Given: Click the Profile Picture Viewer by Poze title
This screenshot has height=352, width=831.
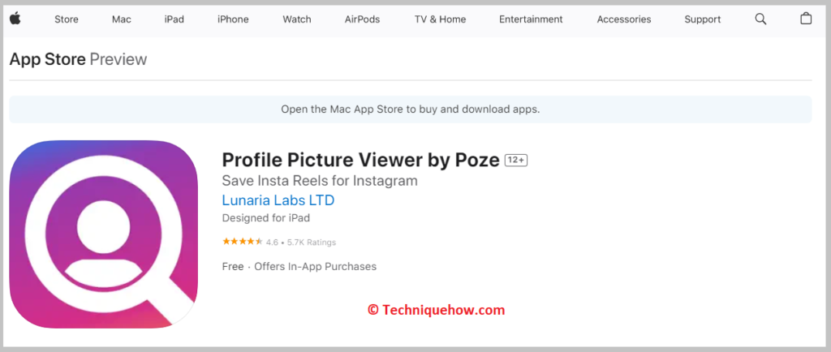Looking at the screenshot, I should 360,159.
